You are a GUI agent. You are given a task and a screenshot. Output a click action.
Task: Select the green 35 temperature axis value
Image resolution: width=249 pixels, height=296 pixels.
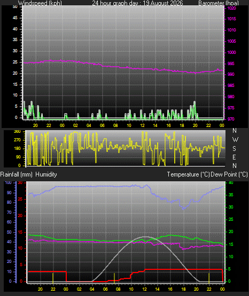click(231, 195)
